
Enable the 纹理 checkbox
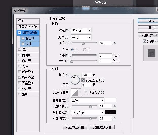tap(23, 44)
